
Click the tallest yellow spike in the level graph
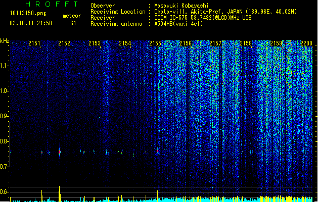tap(60, 193)
